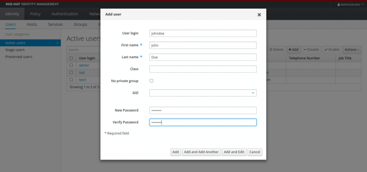Close the Add user dialog with X
The width and height of the screenshot is (367, 172).
click(x=259, y=15)
